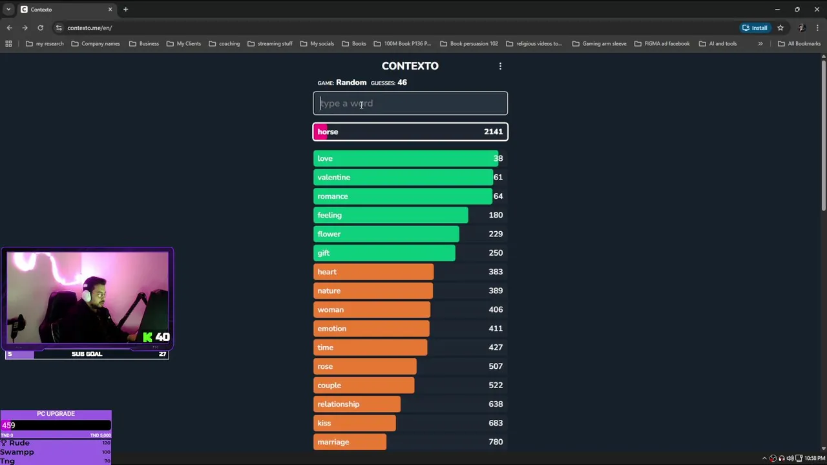Viewport: 827px width, 465px height.
Task: Expand the tab search dropdown arrow
Action: pyautogui.click(x=8, y=10)
